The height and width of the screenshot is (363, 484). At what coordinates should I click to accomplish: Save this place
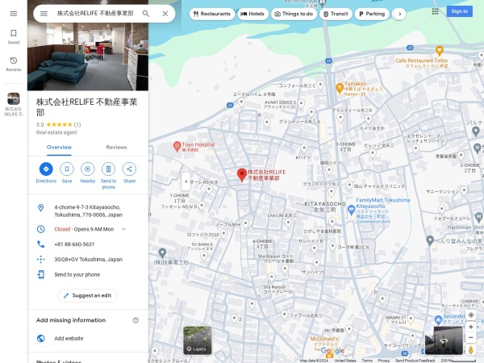point(67,173)
